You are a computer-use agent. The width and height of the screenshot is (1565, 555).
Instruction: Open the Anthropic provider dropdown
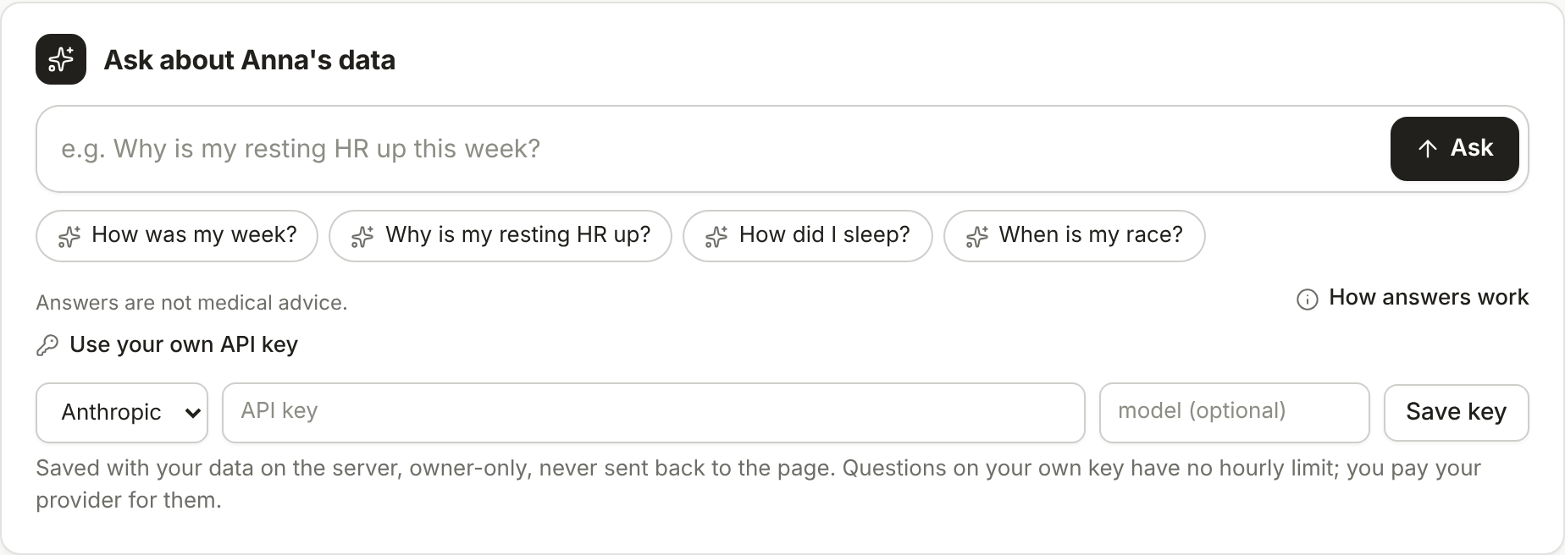tap(122, 413)
